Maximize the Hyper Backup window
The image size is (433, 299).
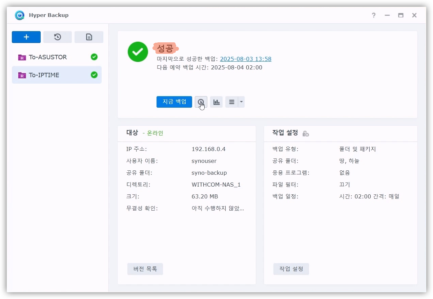(401, 15)
